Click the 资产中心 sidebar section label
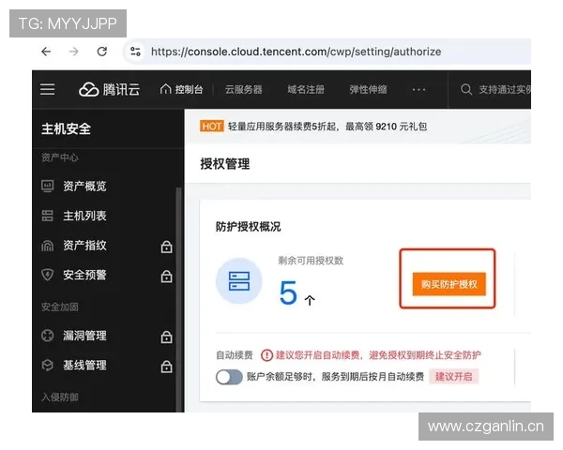563x450 pixels. coord(60,157)
